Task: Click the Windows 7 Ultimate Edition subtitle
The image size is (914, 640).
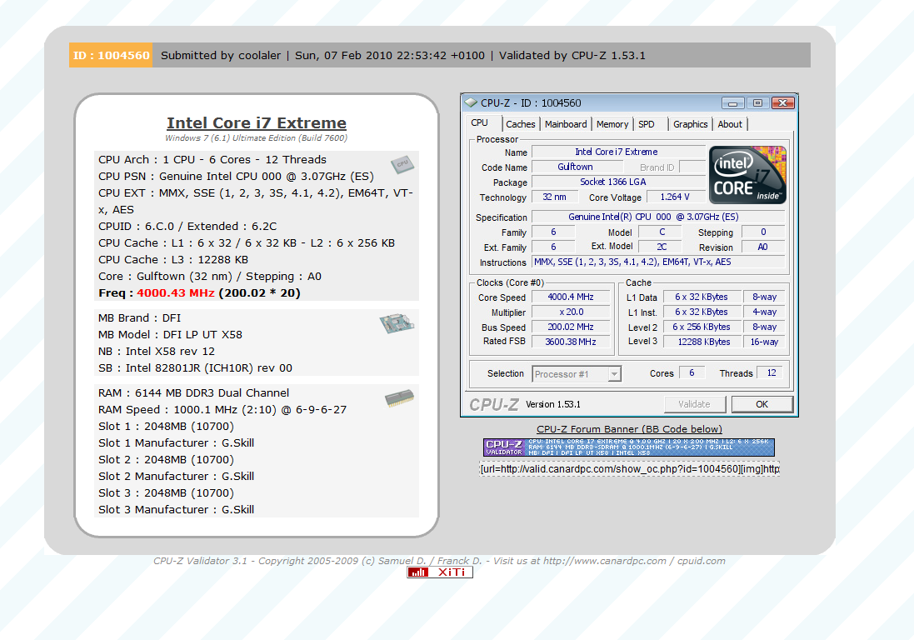Action: coord(256,138)
